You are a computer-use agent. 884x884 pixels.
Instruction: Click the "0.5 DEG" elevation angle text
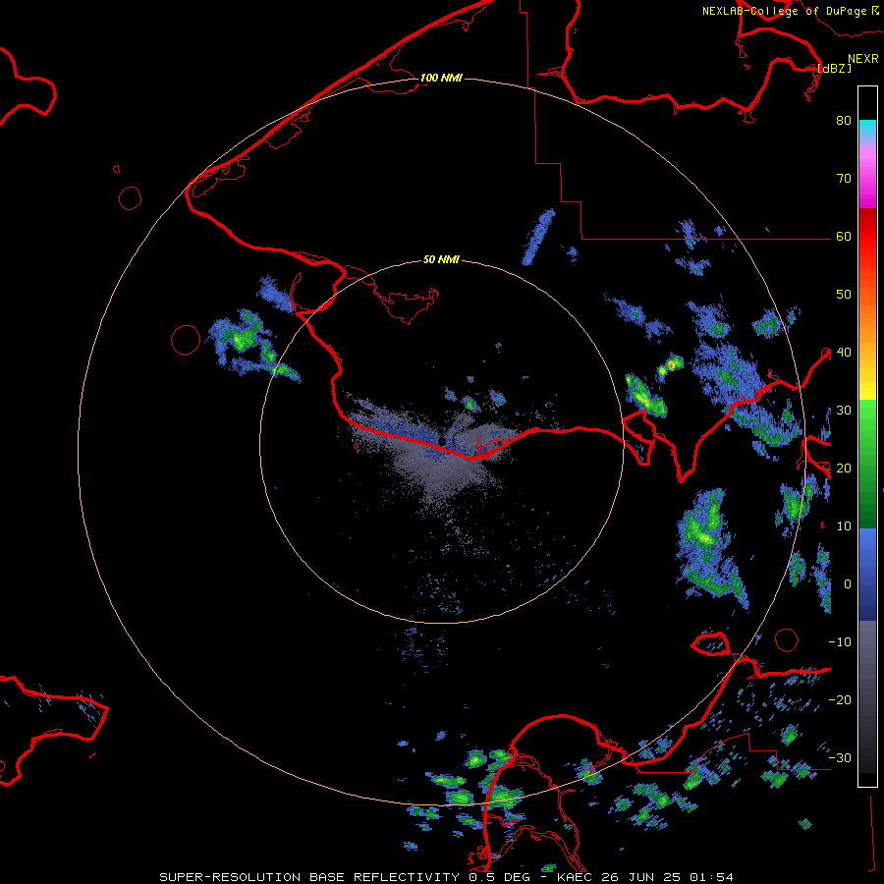pyautogui.click(x=499, y=877)
